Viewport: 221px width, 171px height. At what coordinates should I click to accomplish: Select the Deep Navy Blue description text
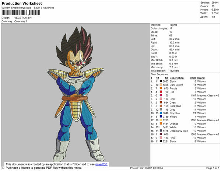[x=179, y=131]
